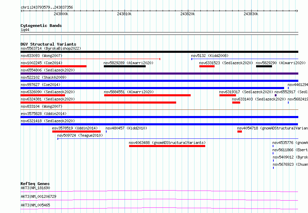This screenshot has height=213, width=308.
Task: Click the blue nsv522102 variant bar
Action: [159, 81]
